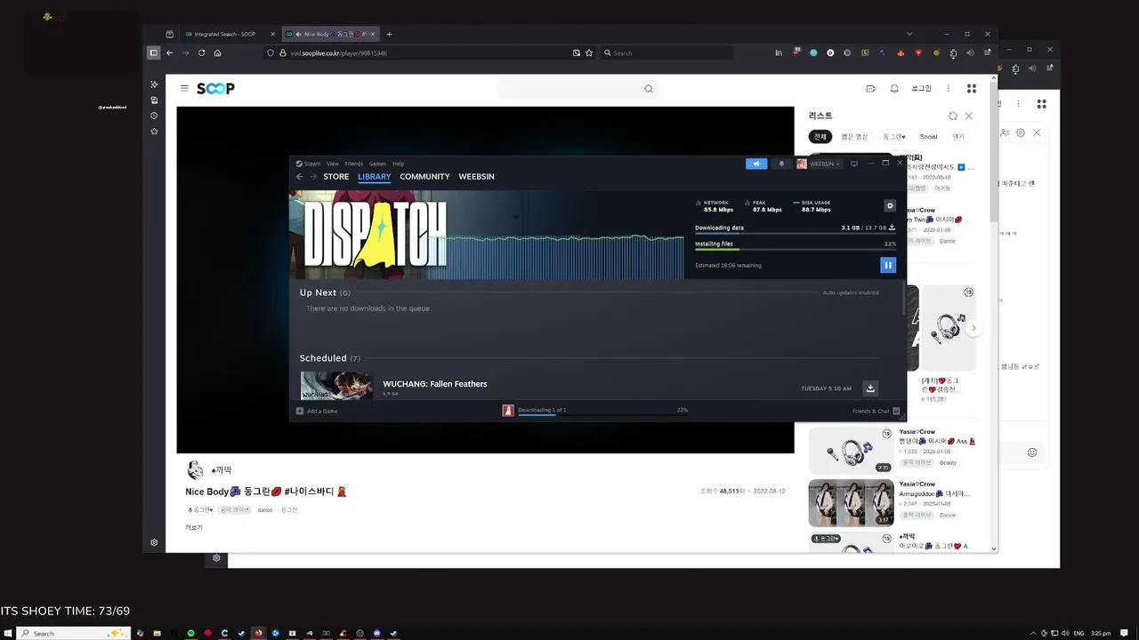Open a new browser tab
This screenshot has height=640, width=1139.
[389, 34]
